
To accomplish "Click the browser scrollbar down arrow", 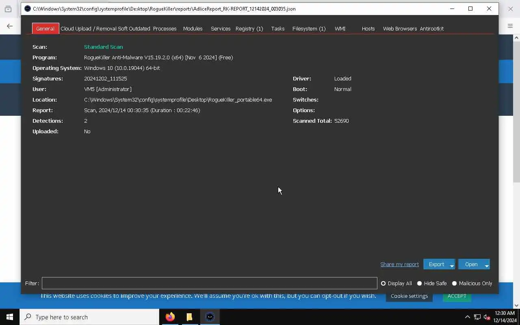I will click(516, 305).
